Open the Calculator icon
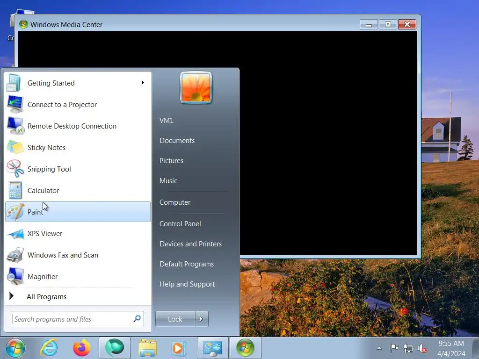479x359 pixels. (15, 191)
